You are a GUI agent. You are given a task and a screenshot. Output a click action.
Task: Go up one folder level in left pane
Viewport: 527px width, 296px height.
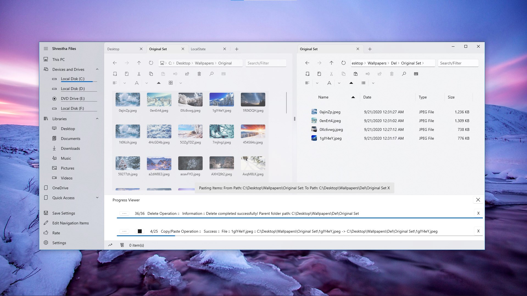click(139, 63)
